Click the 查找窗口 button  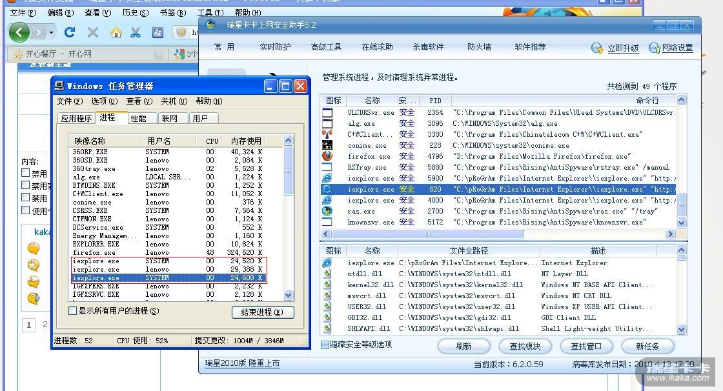click(x=586, y=346)
